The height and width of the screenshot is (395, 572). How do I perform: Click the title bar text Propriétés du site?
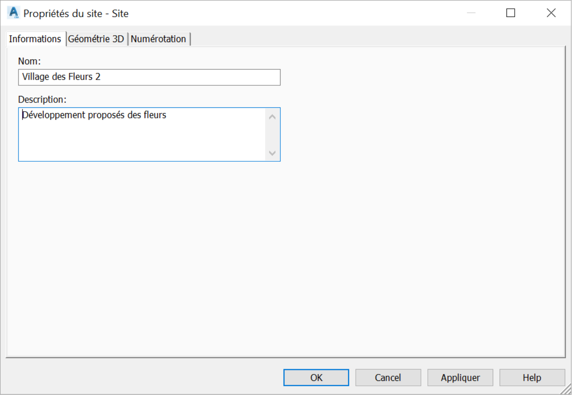pyautogui.click(x=63, y=14)
